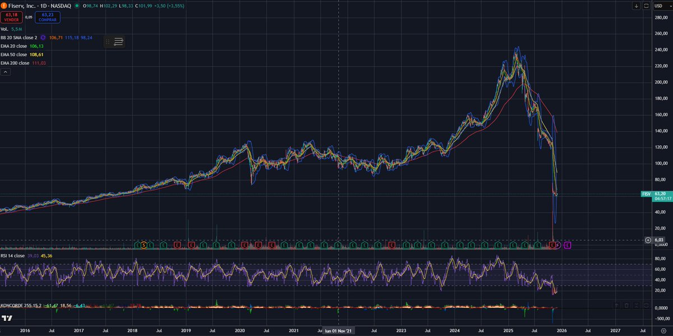Open the USD currency dropdown

(661, 6)
